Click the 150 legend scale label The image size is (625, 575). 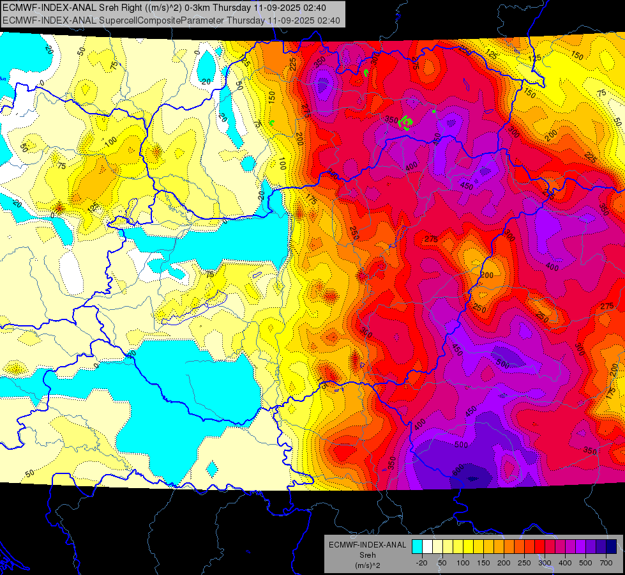coord(483,563)
